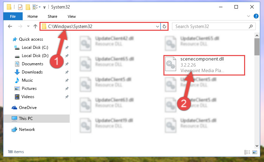This screenshot has height=162, width=264.
Task: Open the Customize Quick Access Toolbar dropdown
Action: (x=44, y=7)
